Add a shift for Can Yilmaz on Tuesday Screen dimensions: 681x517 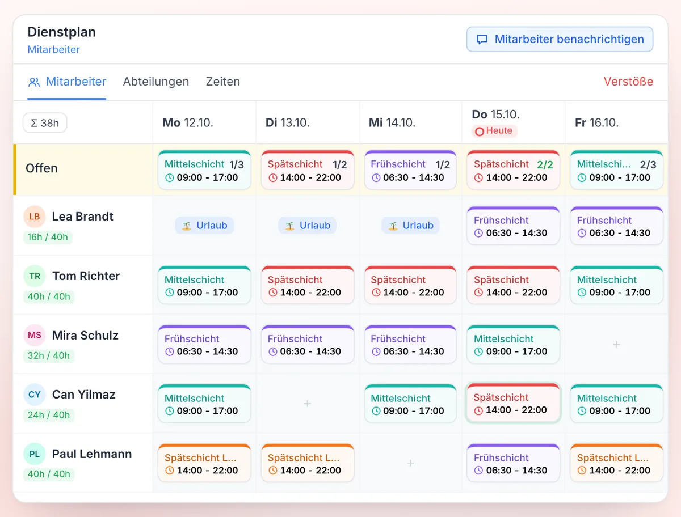(x=308, y=404)
